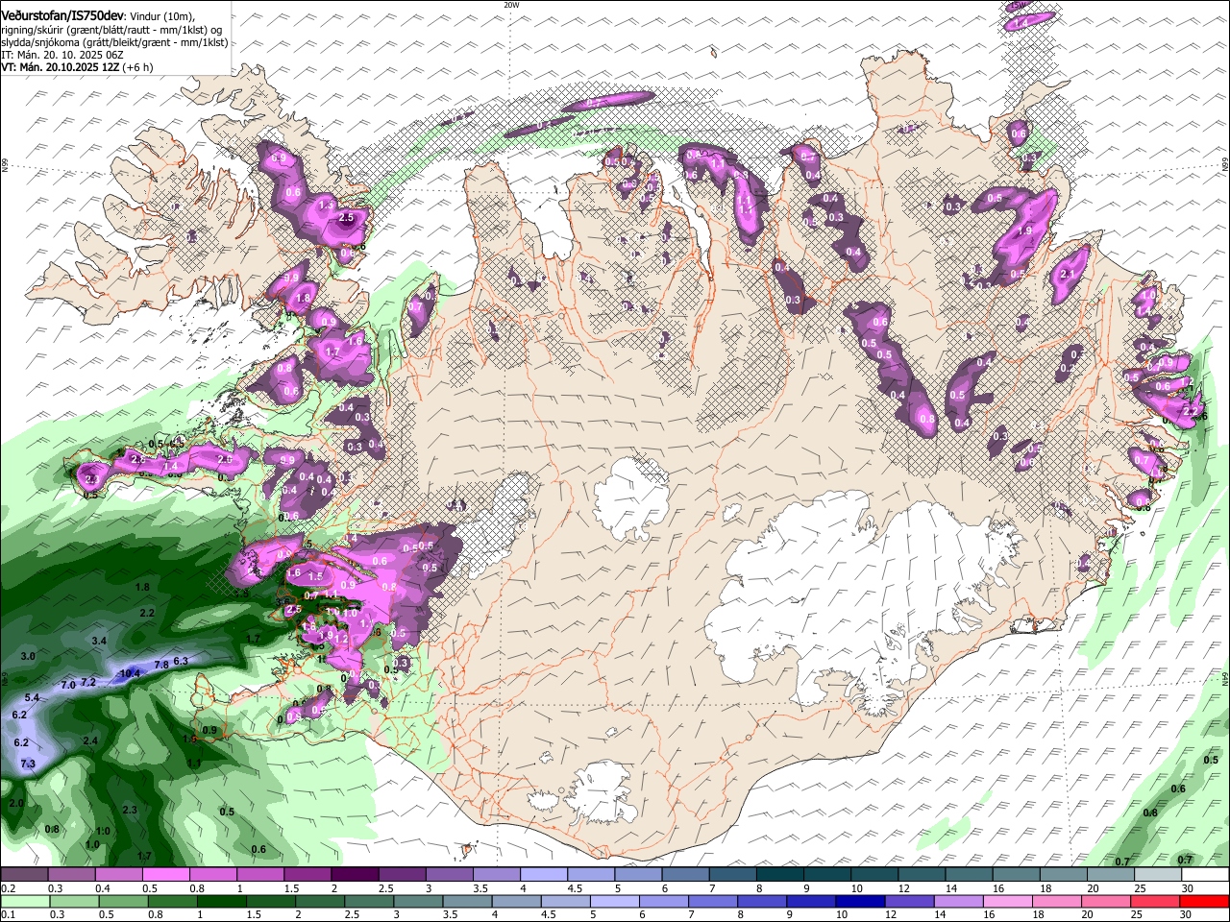Select the 6 swatch in the top legend row
1230x922 pixels.
pyautogui.click(x=685, y=875)
